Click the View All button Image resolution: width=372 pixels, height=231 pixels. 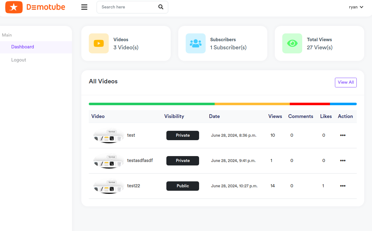pos(346,82)
